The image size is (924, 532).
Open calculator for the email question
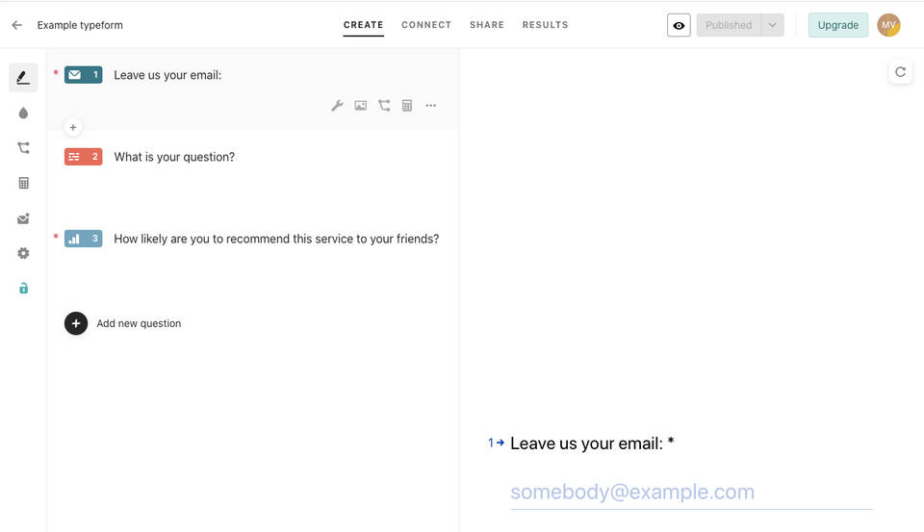pos(407,106)
